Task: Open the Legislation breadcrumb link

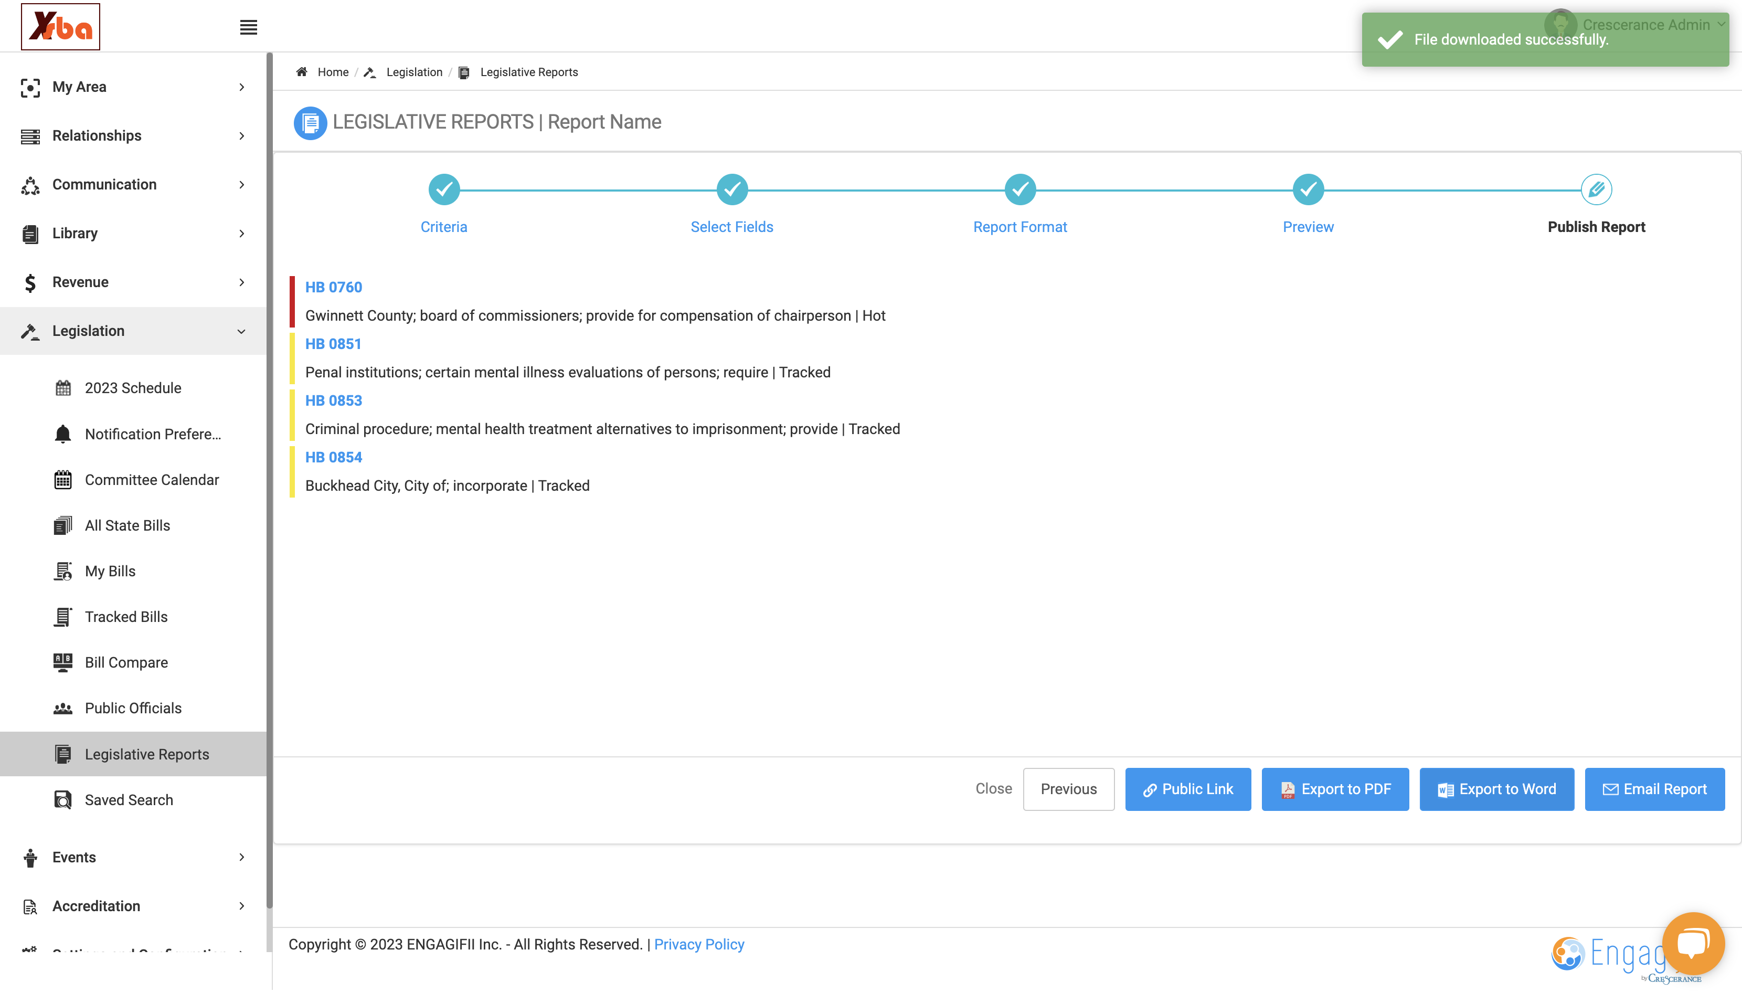Action: click(x=414, y=72)
